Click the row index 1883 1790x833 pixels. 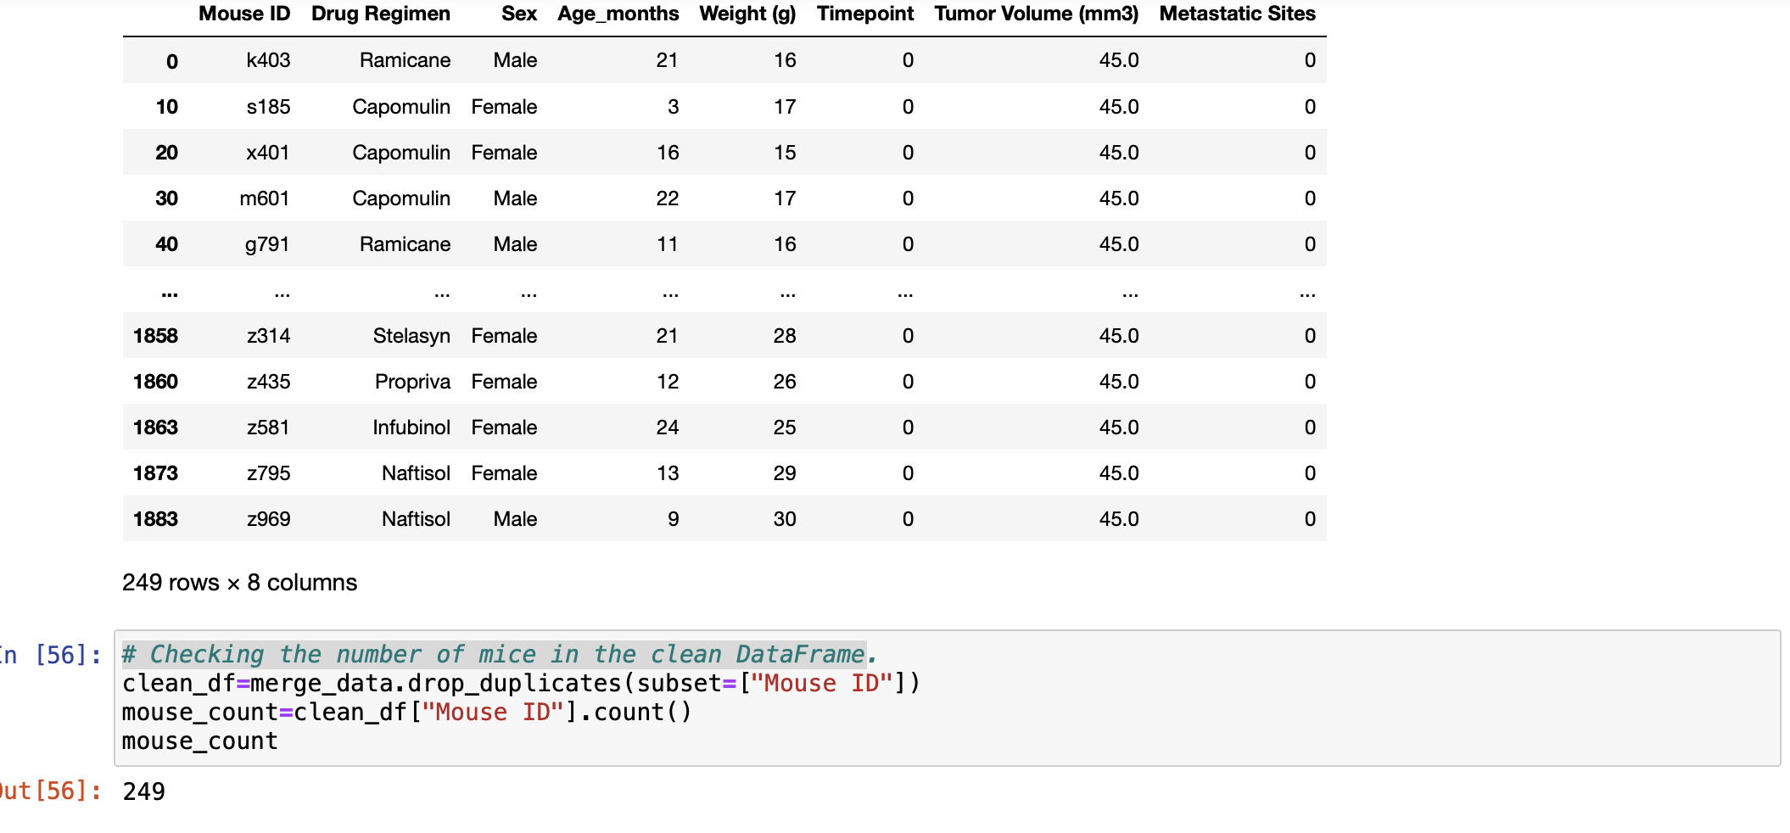click(x=155, y=519)
